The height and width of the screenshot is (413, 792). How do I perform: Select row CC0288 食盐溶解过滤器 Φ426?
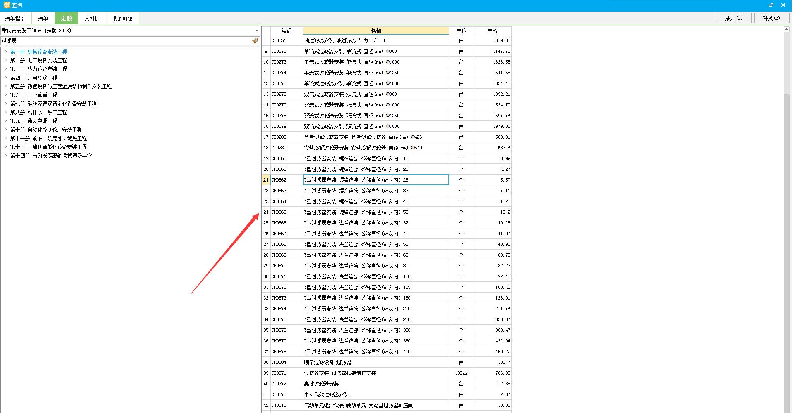386,137
